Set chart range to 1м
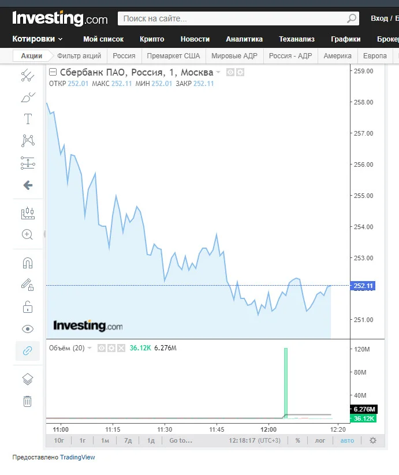Image resolution: width=399 pixels, height=475 pixels. 105,440
